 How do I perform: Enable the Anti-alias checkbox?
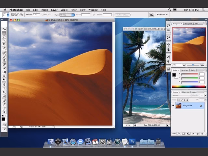coord(43,15)
